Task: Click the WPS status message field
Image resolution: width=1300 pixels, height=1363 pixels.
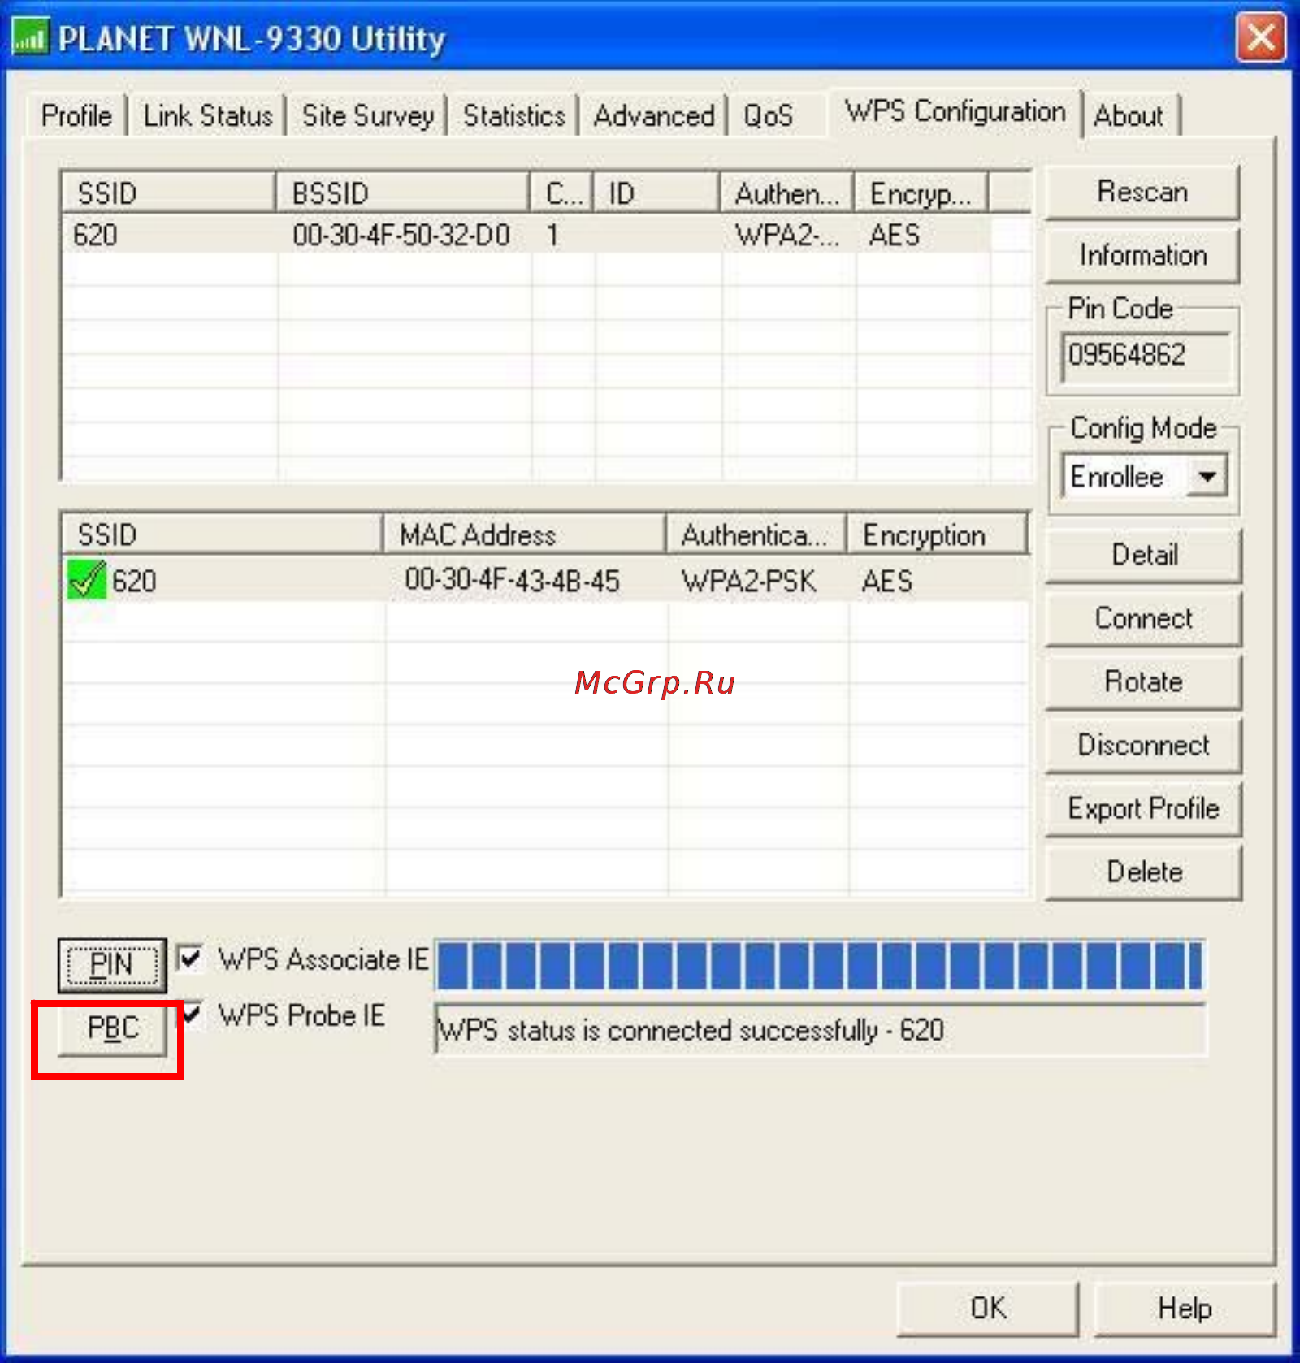Action: [x=821, y=1030]
